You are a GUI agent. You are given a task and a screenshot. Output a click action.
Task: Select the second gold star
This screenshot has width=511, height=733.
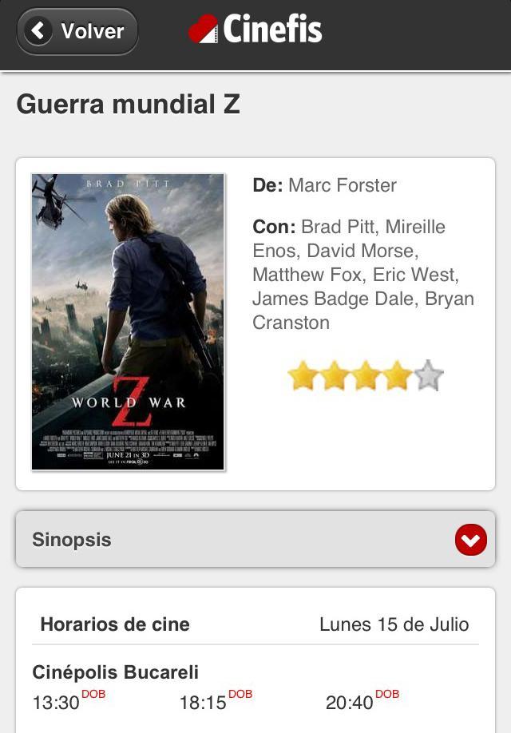point(334,375)
